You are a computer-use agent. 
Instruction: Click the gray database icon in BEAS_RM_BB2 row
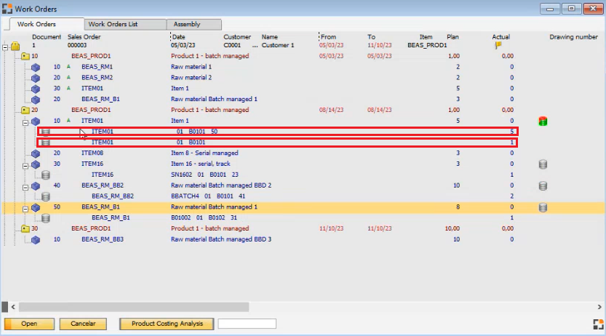tap(542, 186)
